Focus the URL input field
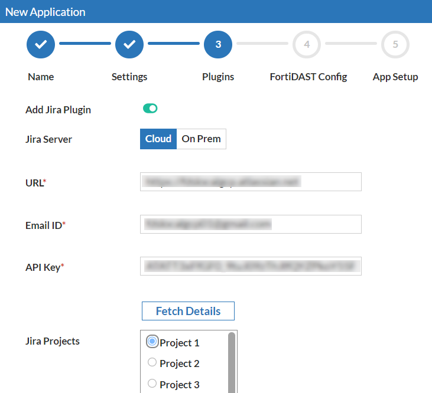Image resolution: width=432 pixels, height=393 pixels. click(x=251, y=182)
